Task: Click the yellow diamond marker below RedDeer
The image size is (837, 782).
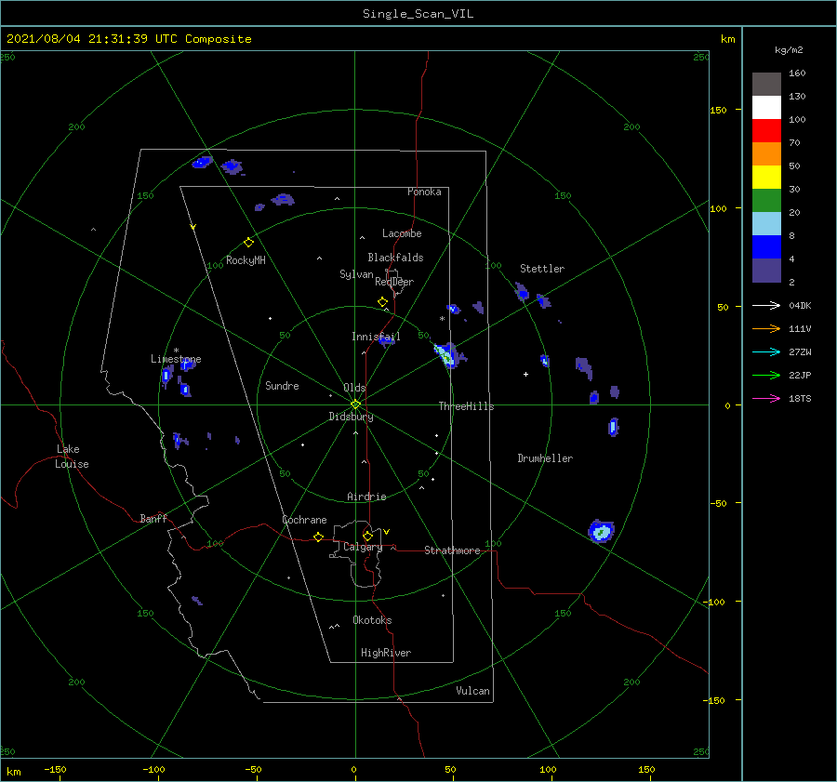Action: (x=382, y=302)
